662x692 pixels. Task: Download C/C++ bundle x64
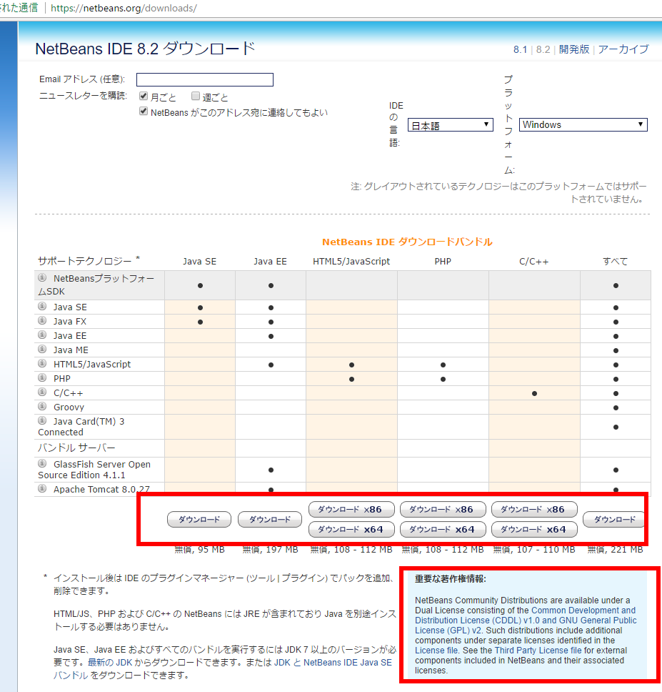click(534, 529)
